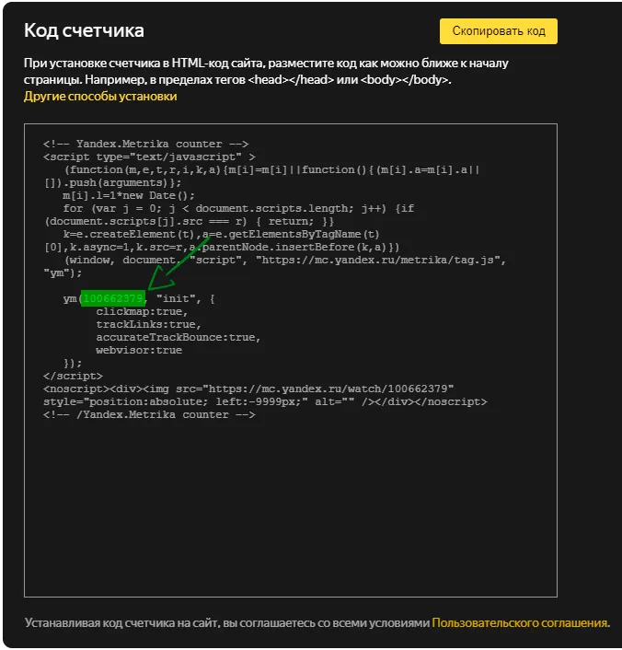
Task: Click the mc.yandex.ru/metrika/tag.js URL text
Action: point(380,260)
